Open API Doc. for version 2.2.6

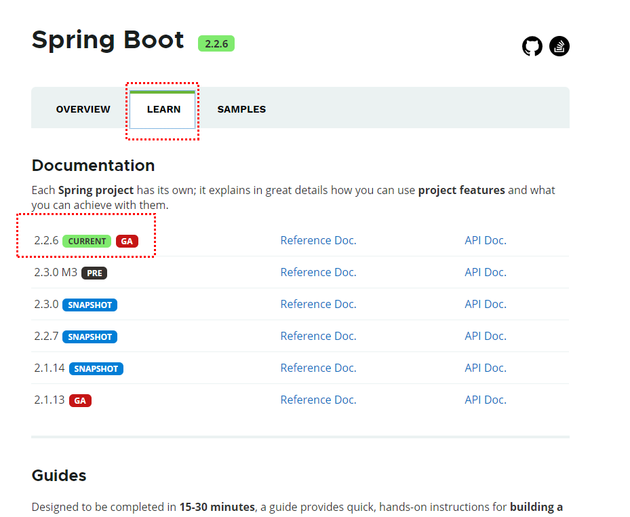click(486, 240)
